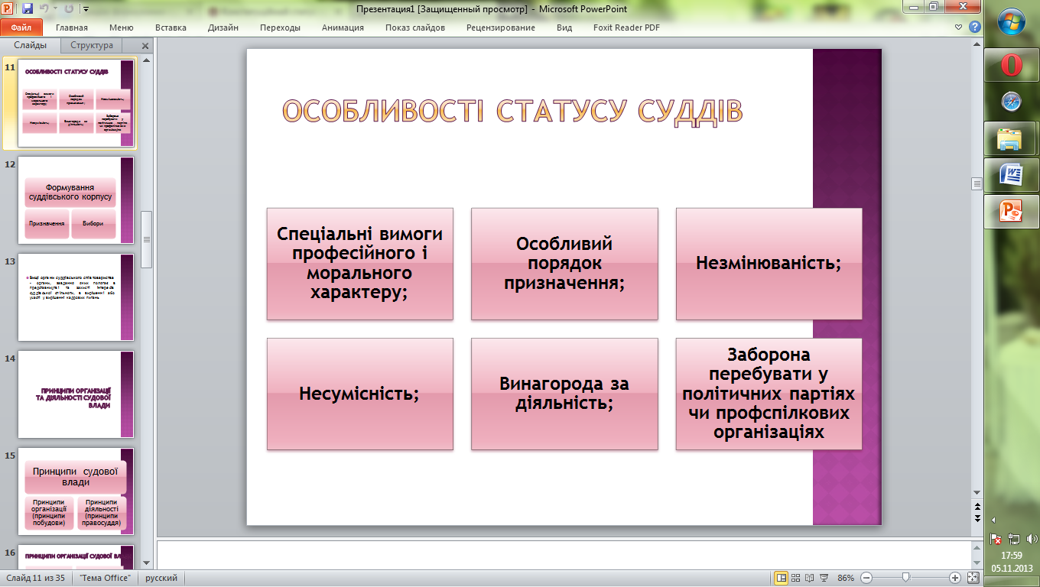Open the Windows Start orb

tap(1012, 21)
